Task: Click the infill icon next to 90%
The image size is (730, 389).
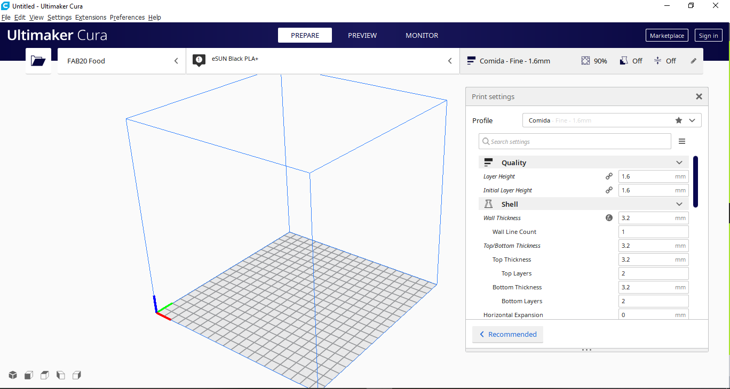Action: coord(586,61)
